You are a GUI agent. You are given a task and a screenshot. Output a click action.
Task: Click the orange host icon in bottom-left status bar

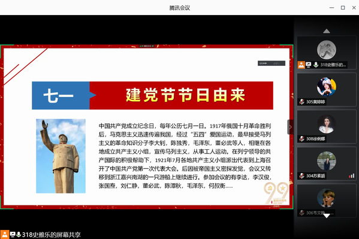4,234
